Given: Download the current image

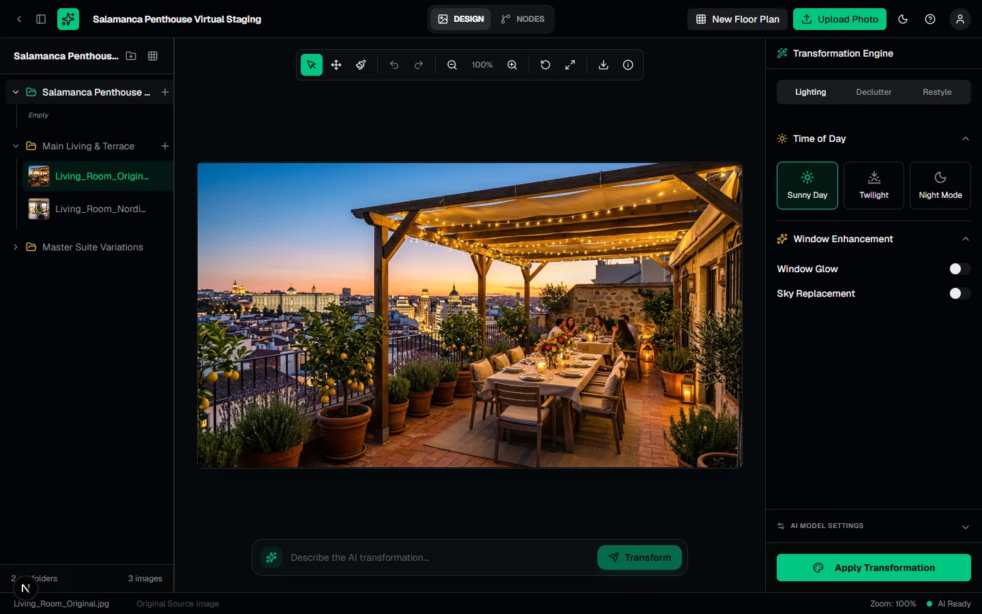Looking at the screenshot, I should (604, 65).
